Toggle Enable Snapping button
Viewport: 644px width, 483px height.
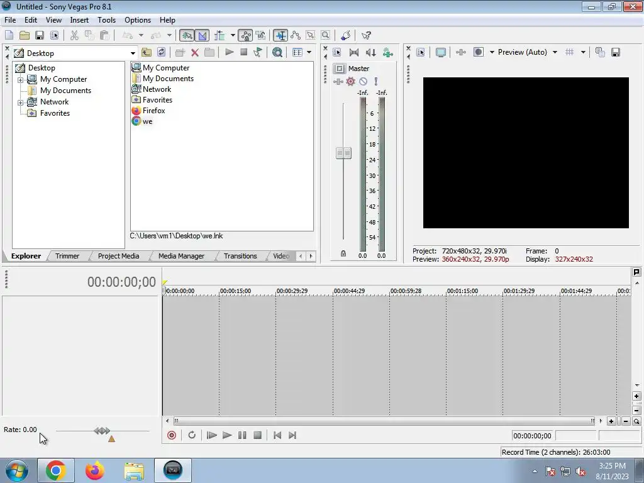[x=187, y=35]
